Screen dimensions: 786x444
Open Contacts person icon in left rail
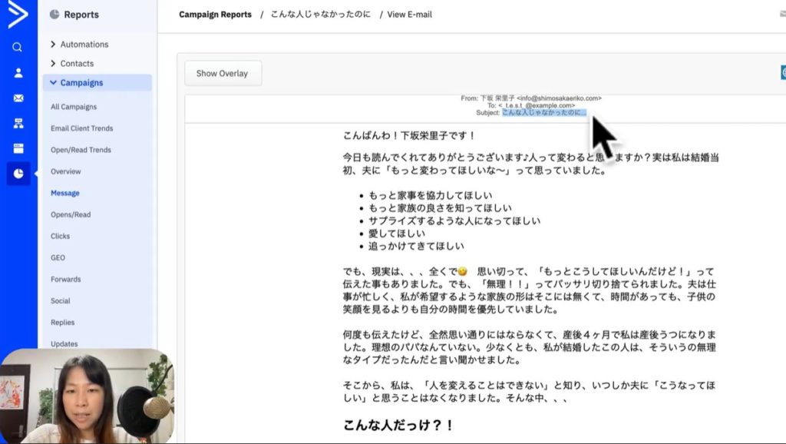[x=18, y=73]
